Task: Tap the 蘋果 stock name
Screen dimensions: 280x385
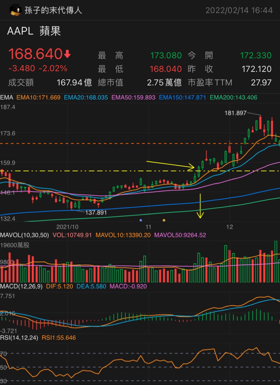Action: point(50,31)
